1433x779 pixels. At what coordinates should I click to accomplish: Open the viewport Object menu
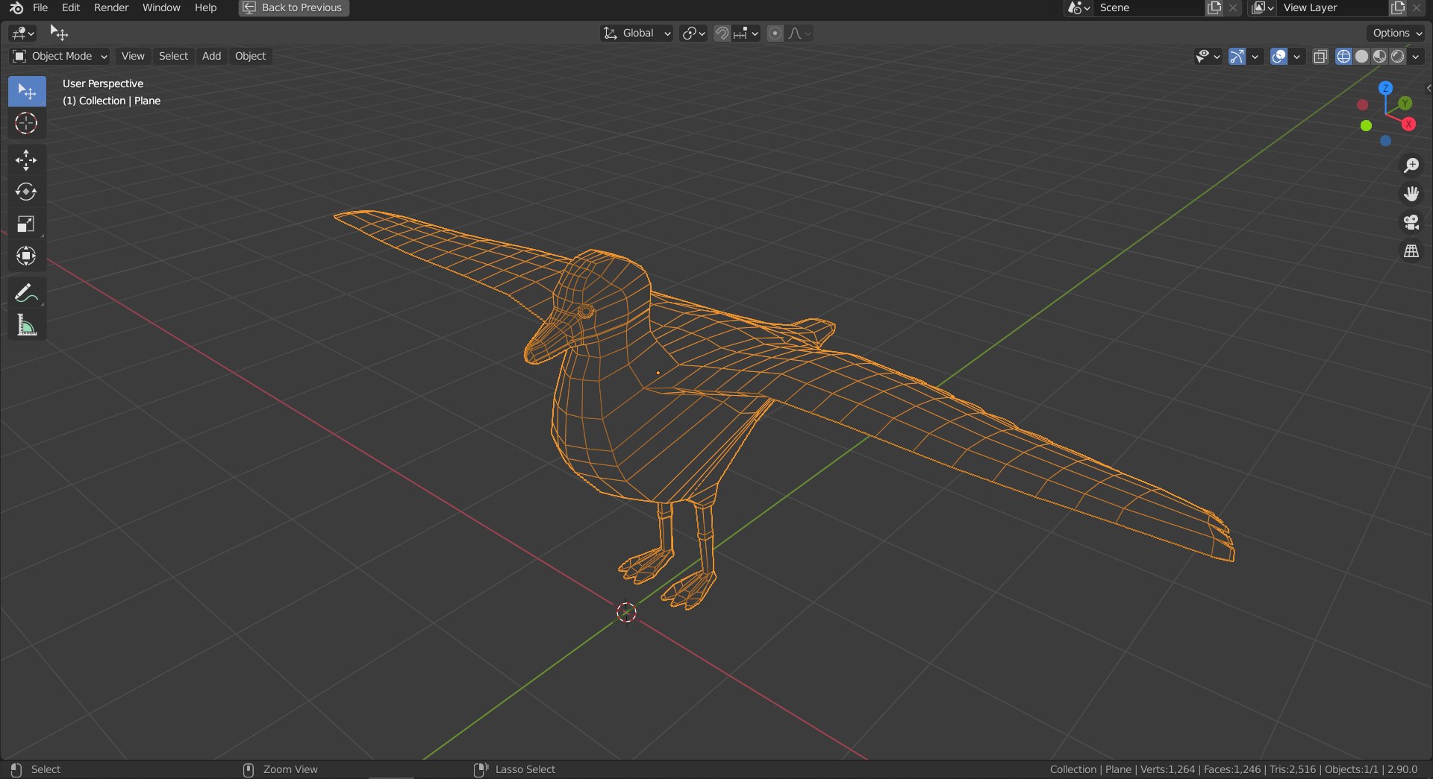250,56
